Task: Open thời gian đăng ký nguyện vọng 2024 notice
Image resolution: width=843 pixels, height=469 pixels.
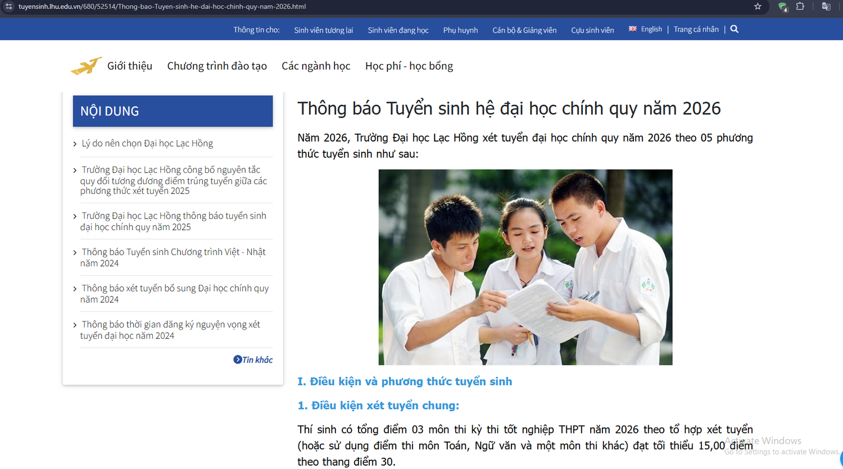Action: [x=170, y=330]
